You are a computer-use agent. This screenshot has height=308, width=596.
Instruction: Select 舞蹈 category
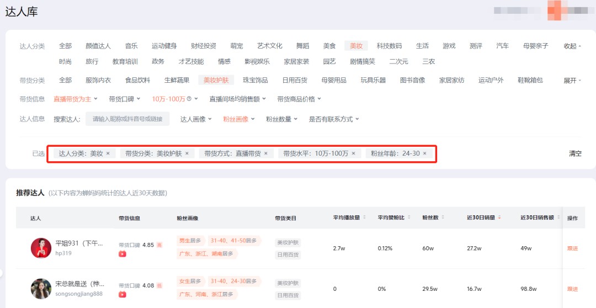[303, 46]
